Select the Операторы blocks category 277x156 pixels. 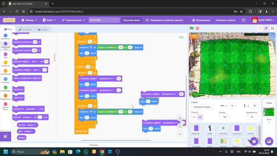(x=6, y=88)
